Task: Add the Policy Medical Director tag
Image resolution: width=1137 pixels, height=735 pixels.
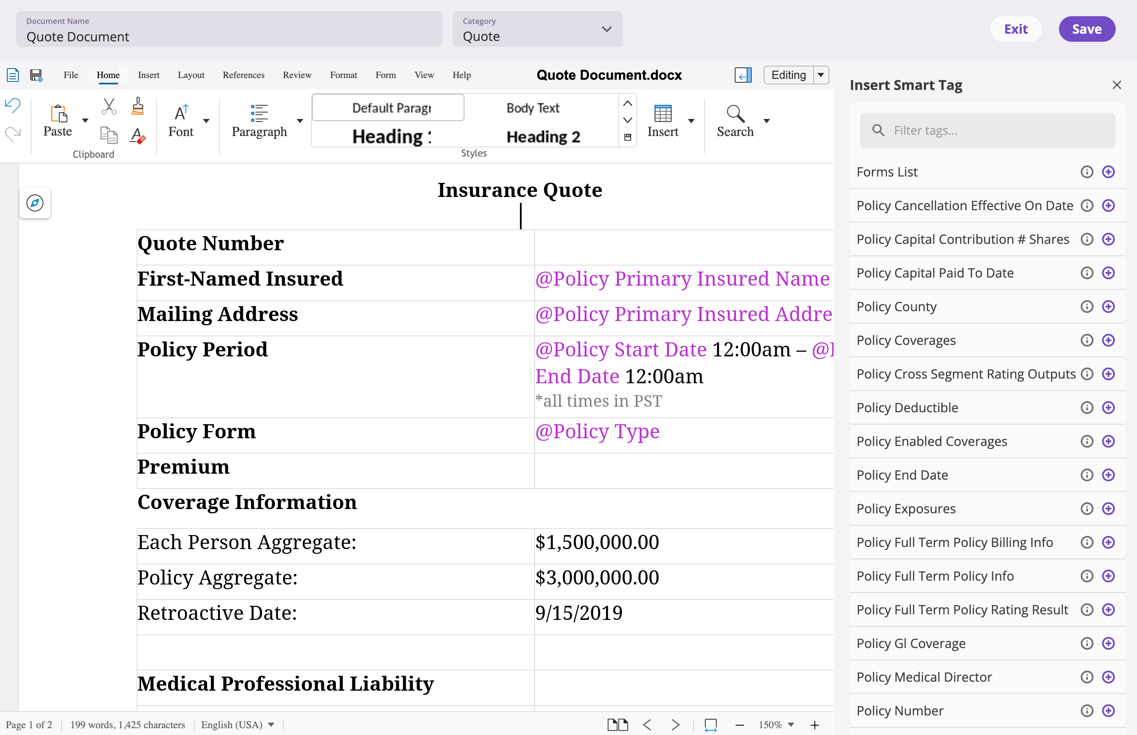Action: click(x=1108, y=677)
